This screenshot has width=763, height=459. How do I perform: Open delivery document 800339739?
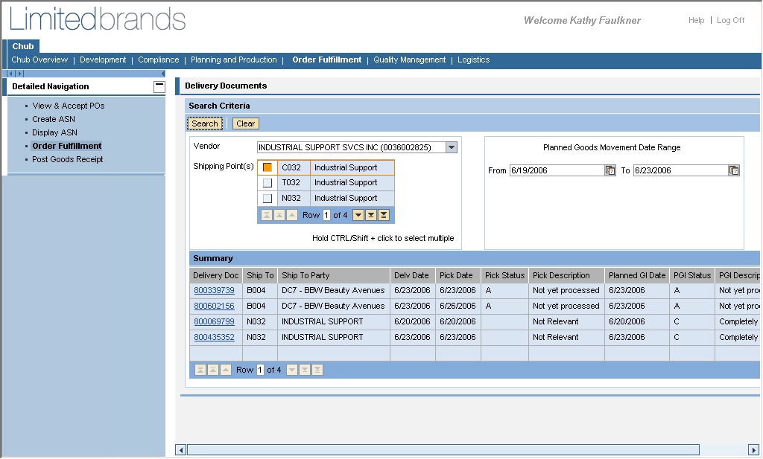pyautogui.click(x=214, y=290)
